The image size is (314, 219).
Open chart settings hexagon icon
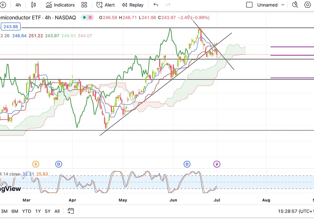coord(308,5)
